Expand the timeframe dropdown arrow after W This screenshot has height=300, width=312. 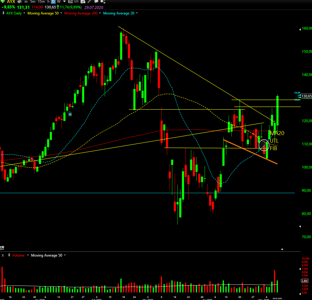(x=64, y=2)
